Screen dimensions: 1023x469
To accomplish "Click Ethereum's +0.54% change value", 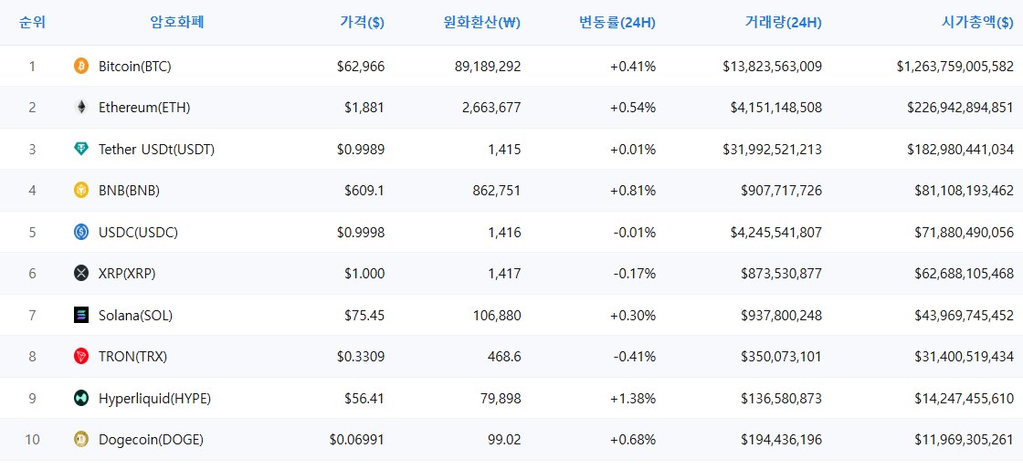I will (x=633, y=108).
